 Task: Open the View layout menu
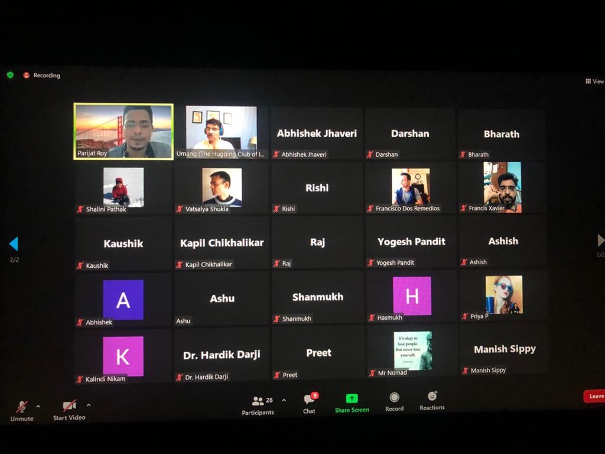[x=594, y=82]
